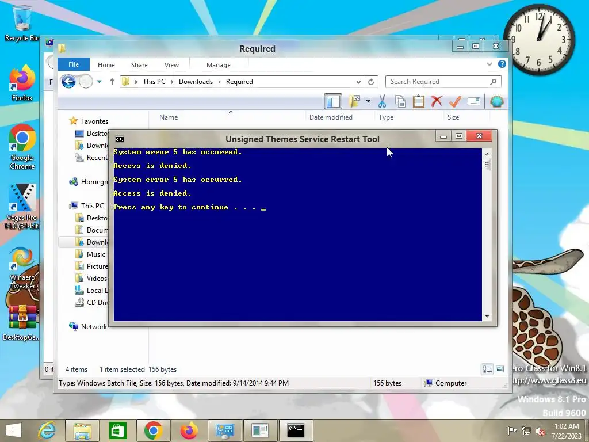This screenshot has width=589, height=442.
Task: Select the Vegas Pro 14.0 desktop shortcut
Action: pyautogui.click(x=22, y=207)
